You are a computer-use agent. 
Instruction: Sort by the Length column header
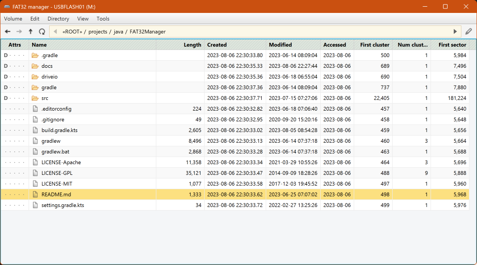[180, 45]
